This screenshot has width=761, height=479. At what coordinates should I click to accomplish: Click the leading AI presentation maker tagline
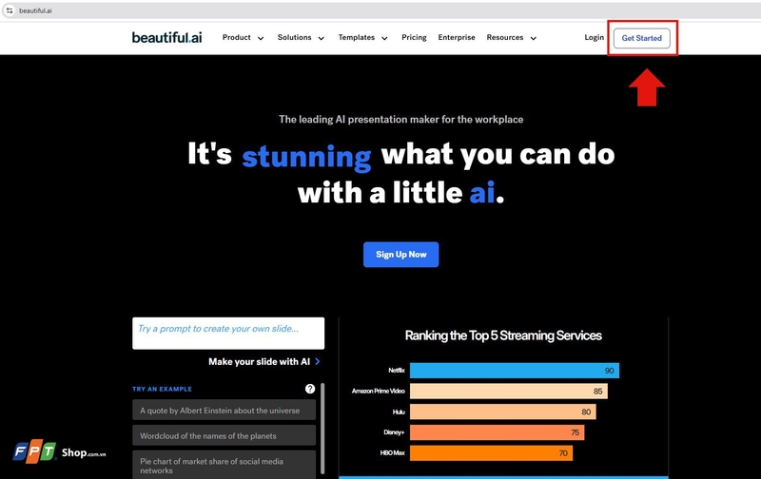pyautogui.click(x=400, y=119)
